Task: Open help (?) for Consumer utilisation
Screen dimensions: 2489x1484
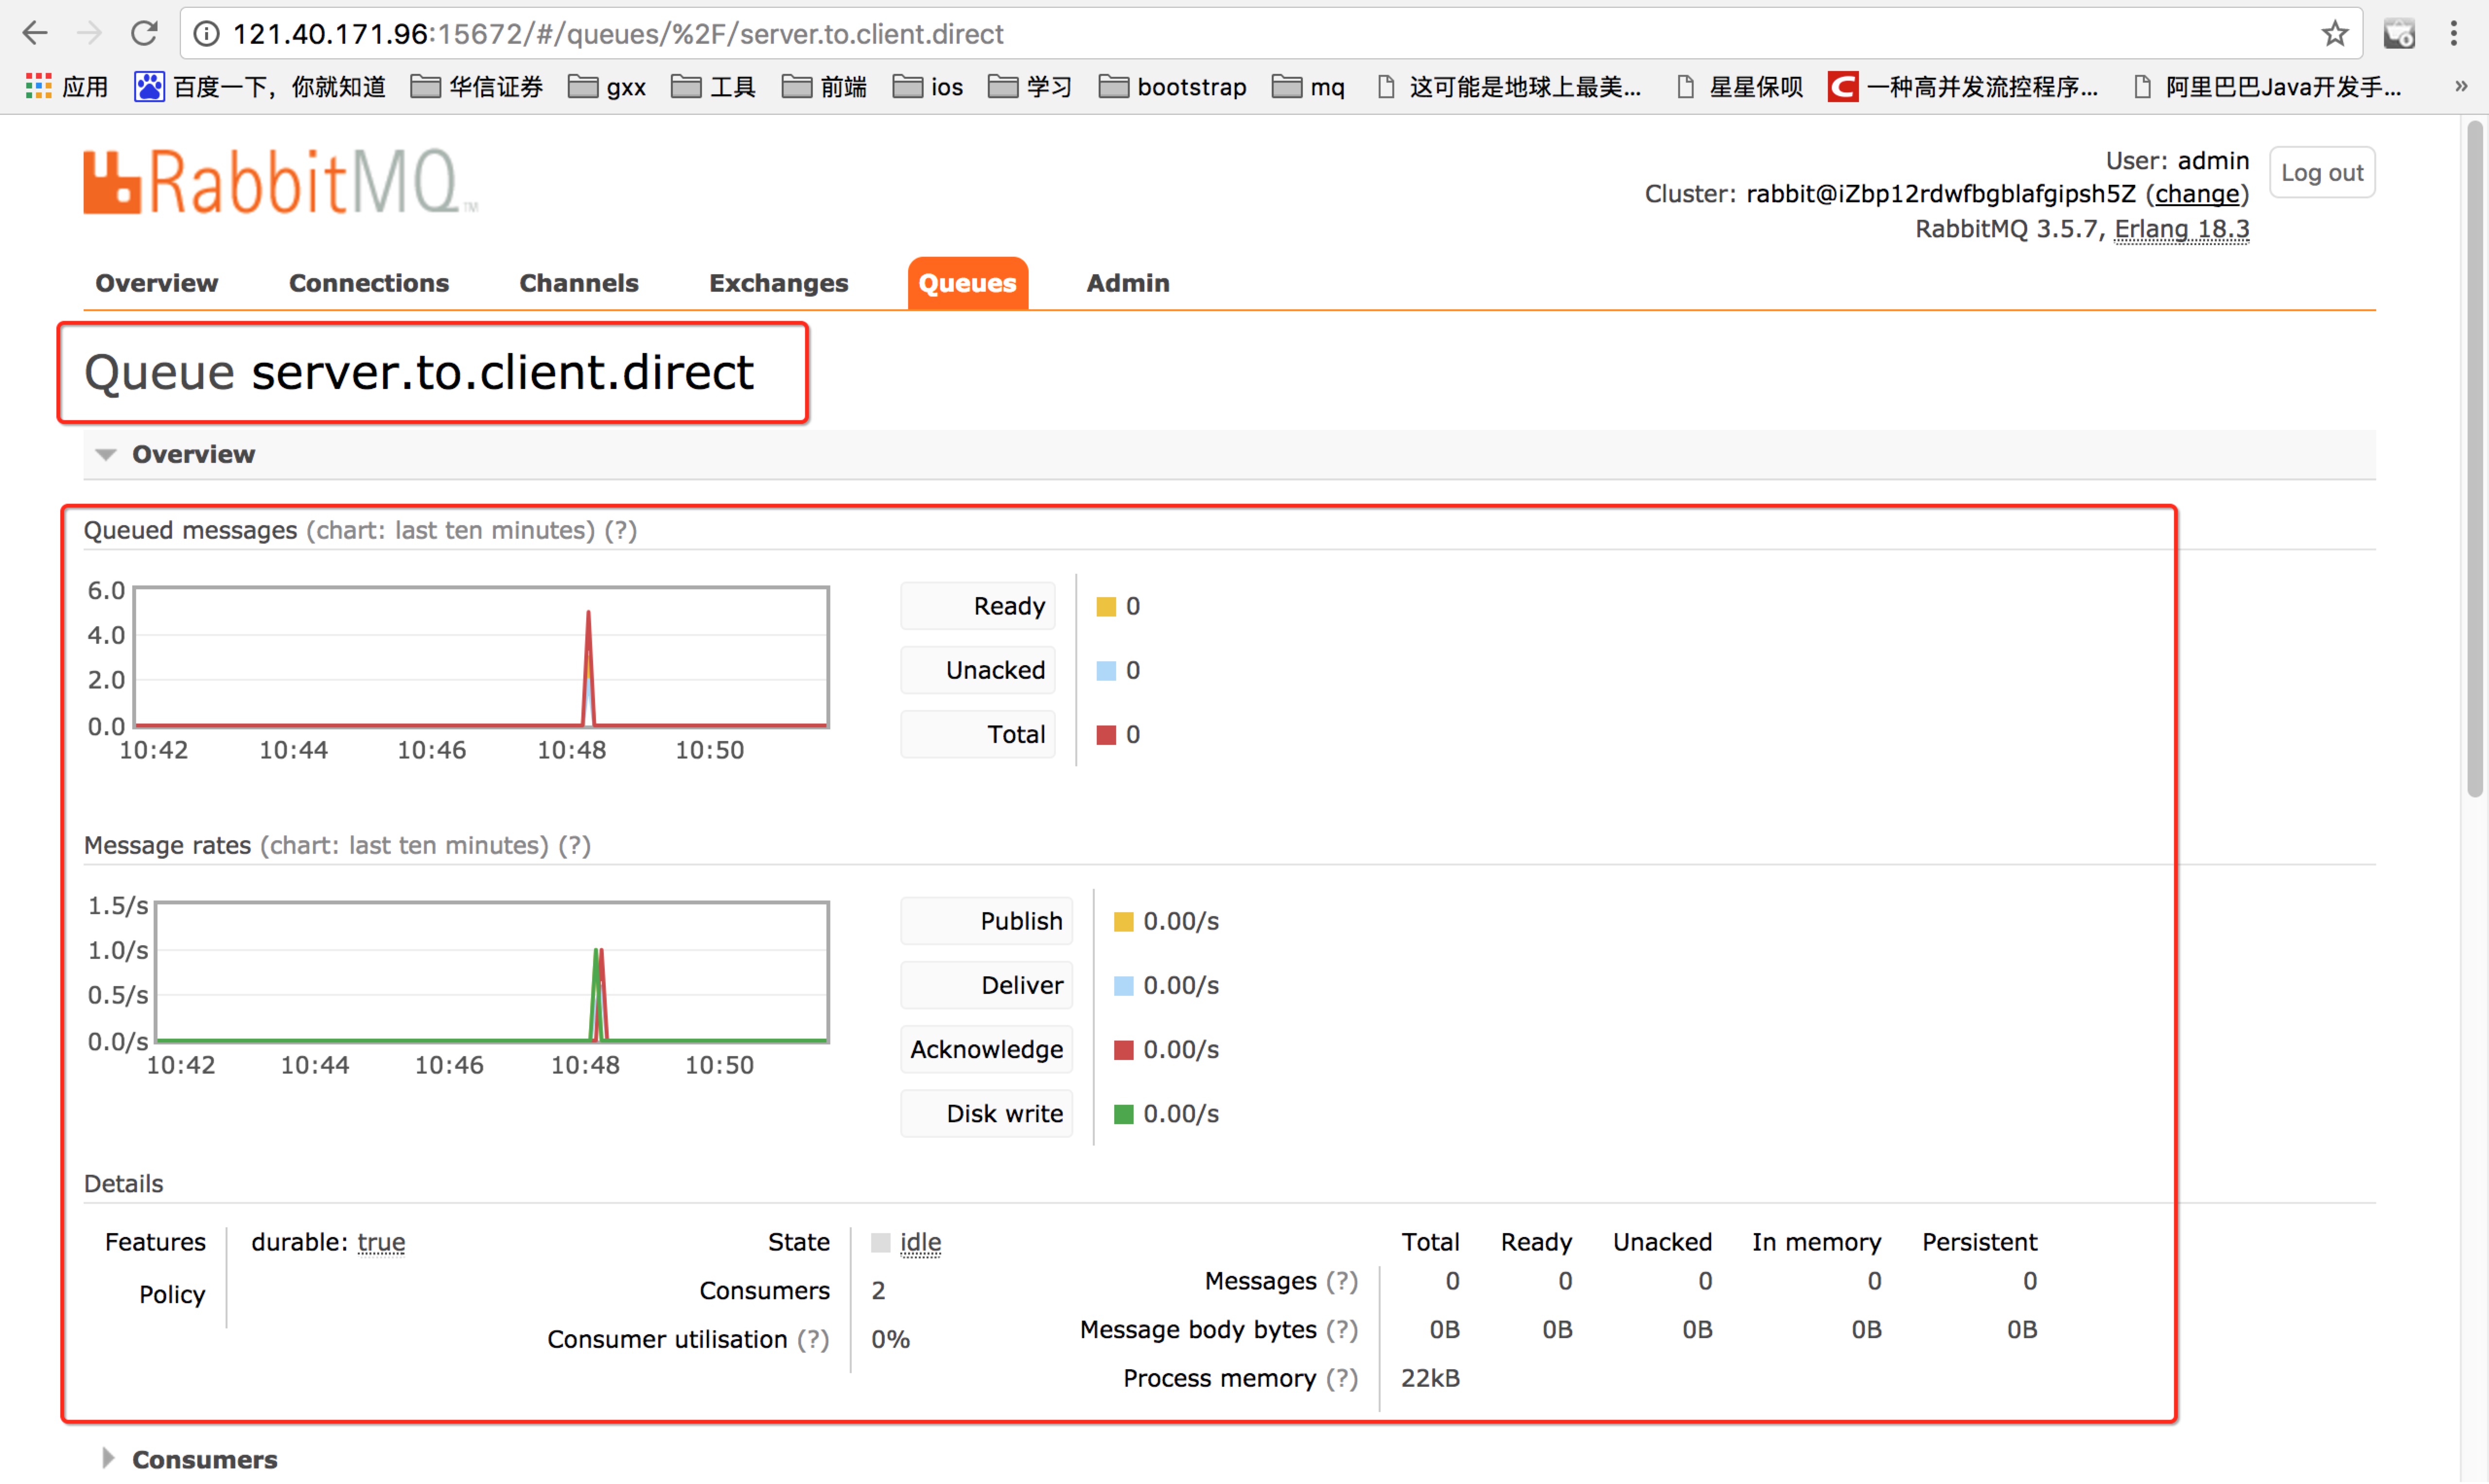Action: (x=813, y=1339)
